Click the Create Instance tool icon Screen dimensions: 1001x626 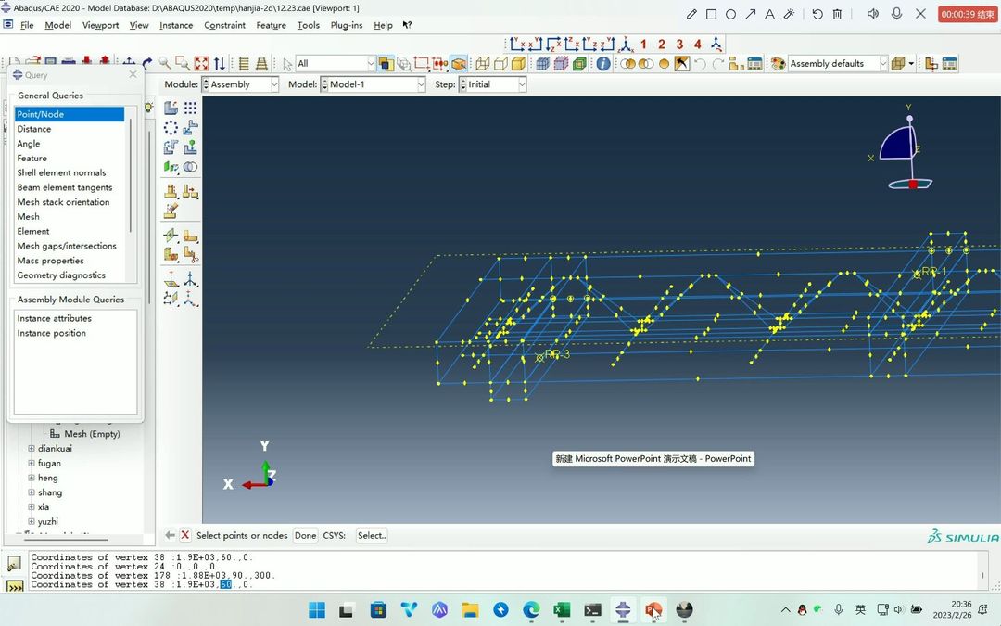tap(171, 109)
